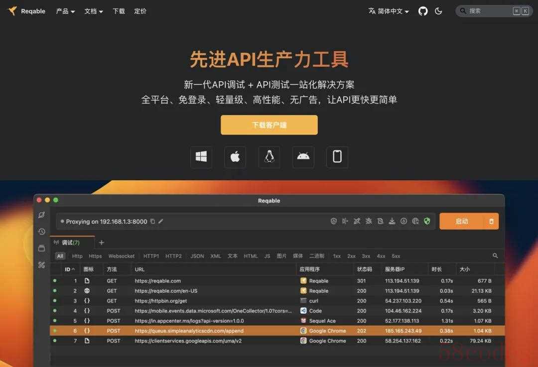Select row https://clientservices.googleapis.com/uma/v2
The width and height of the screenshot is (538, 367).
(x=277, y=341)
